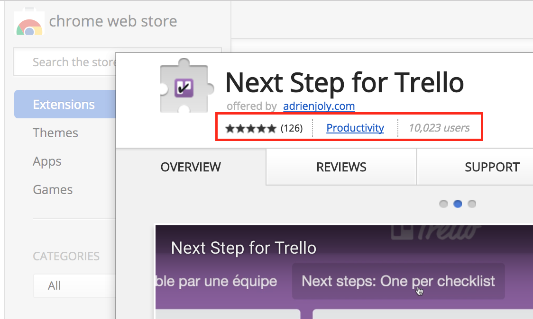Open the adrienjoly.com developer link

coord(319,106)
